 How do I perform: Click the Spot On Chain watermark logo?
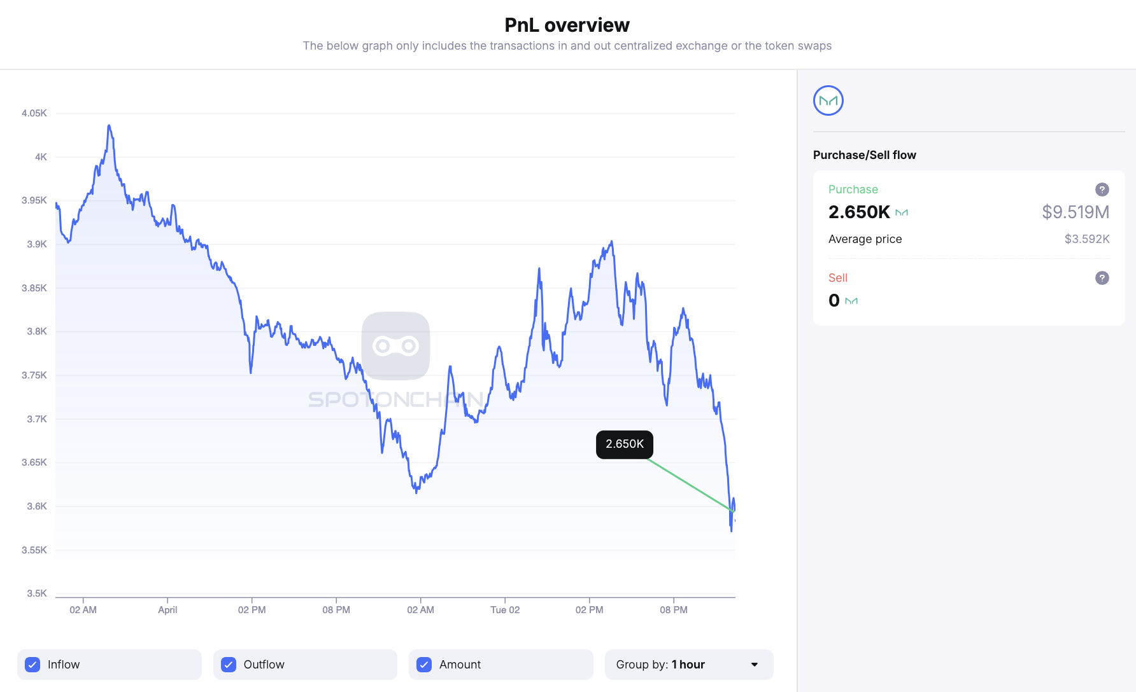(x=395, y=346)
